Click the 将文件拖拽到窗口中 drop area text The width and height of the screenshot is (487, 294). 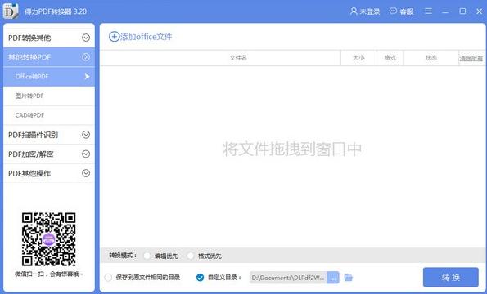pyautogui.click(x=292, y=149)
